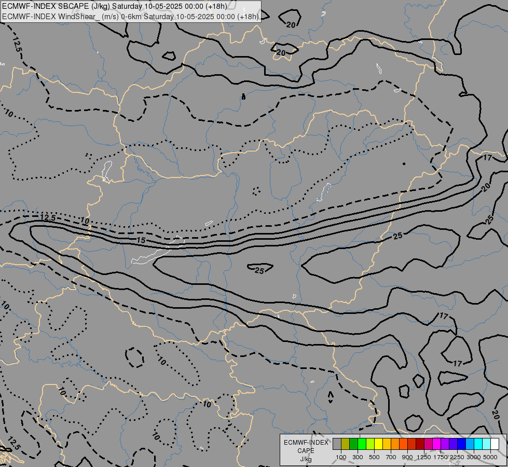The width and height of the screenshot is (508, 467).
Task: Click the legend value 5000
Action: (x=490, y=457)
